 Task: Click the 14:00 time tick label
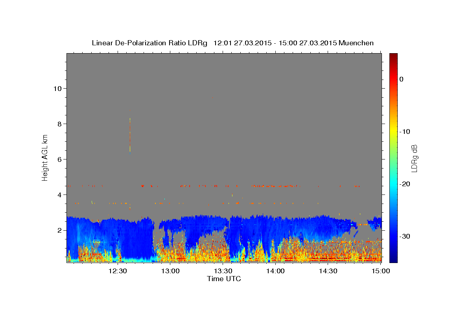(275, 271)
